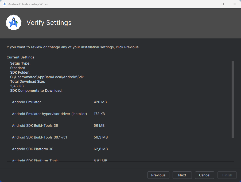Click the Total Download Size value 2,43 GB
This screenshot has height=182, width=241.
[17, 86]
